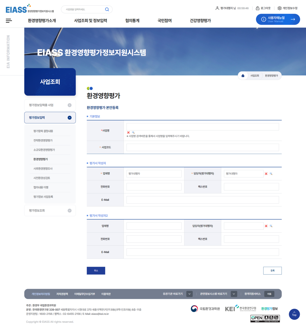Click the 취소 cancel button

[96, 271]
